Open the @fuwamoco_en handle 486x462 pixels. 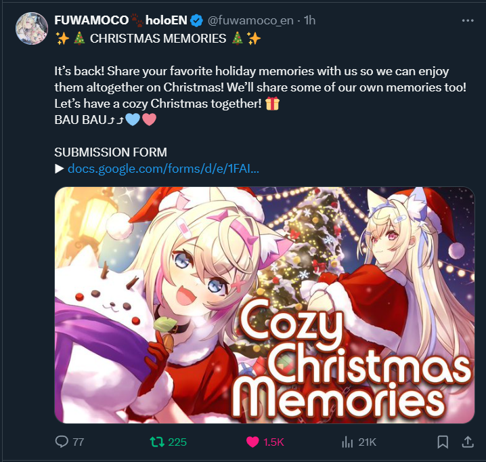click(x=250, y=20)
